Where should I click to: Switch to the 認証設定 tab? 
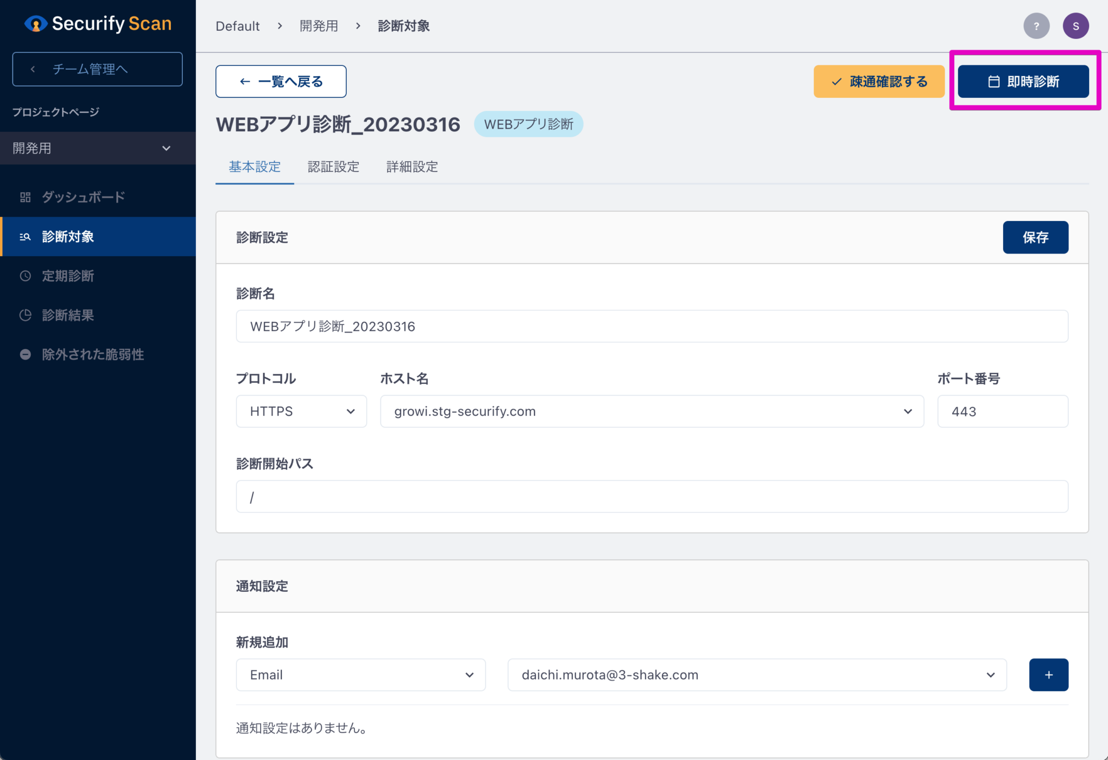point(333,166)
